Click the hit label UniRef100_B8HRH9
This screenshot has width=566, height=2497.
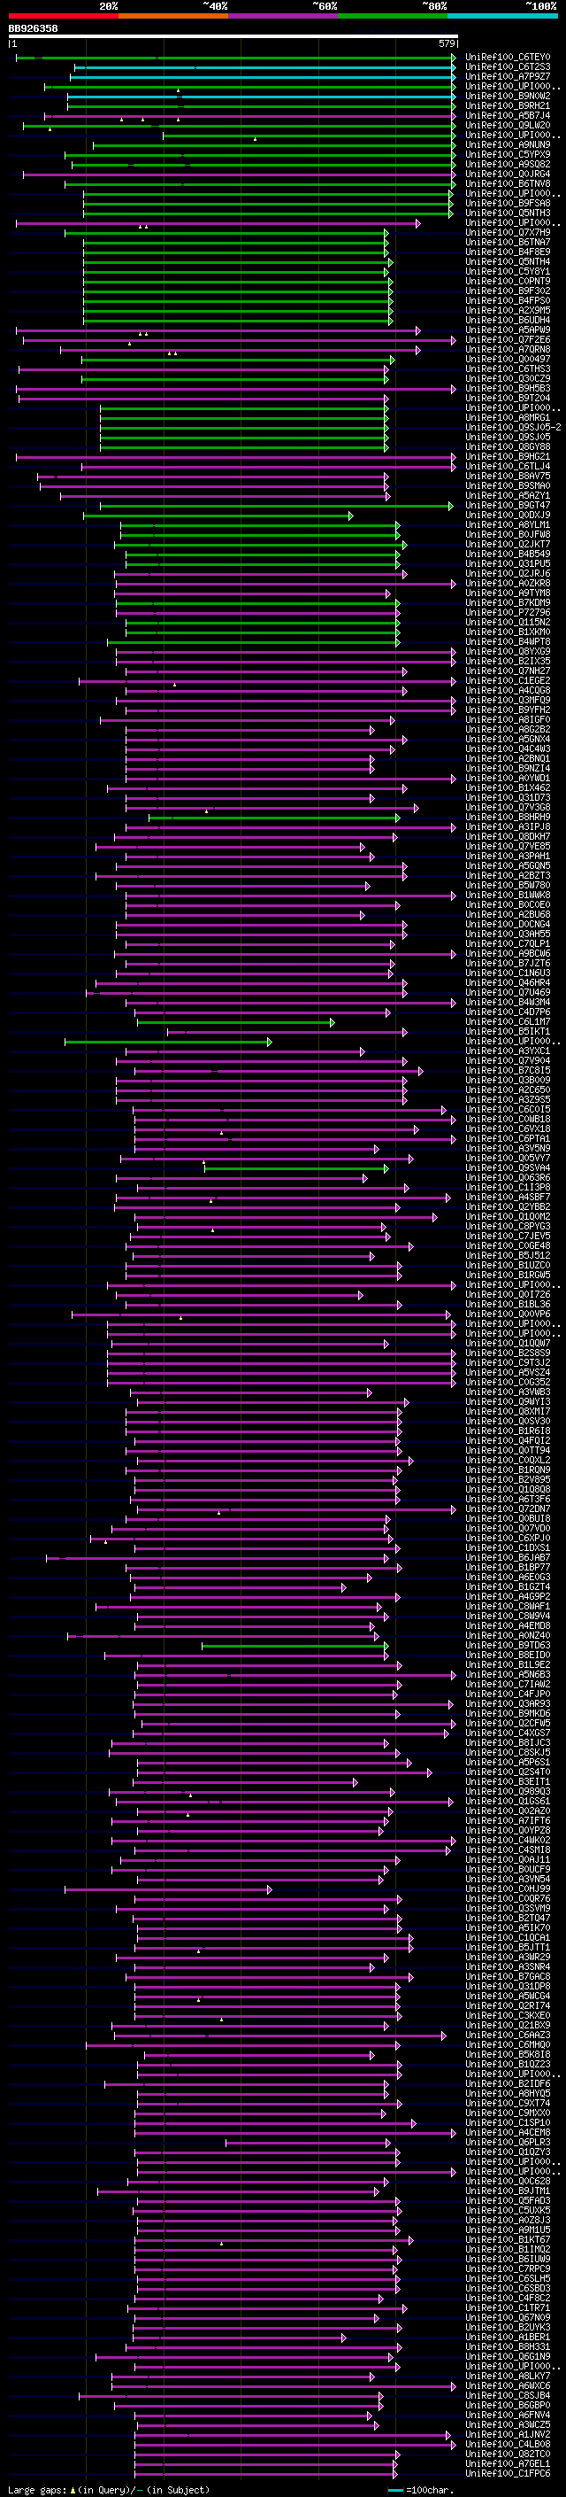507,818
